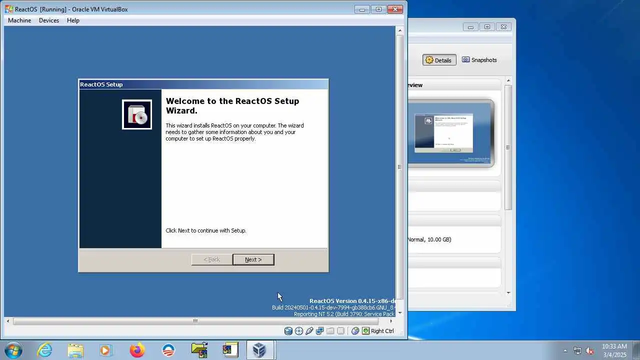Click Next in ReactOS Setup wizard

click(253, 259)
